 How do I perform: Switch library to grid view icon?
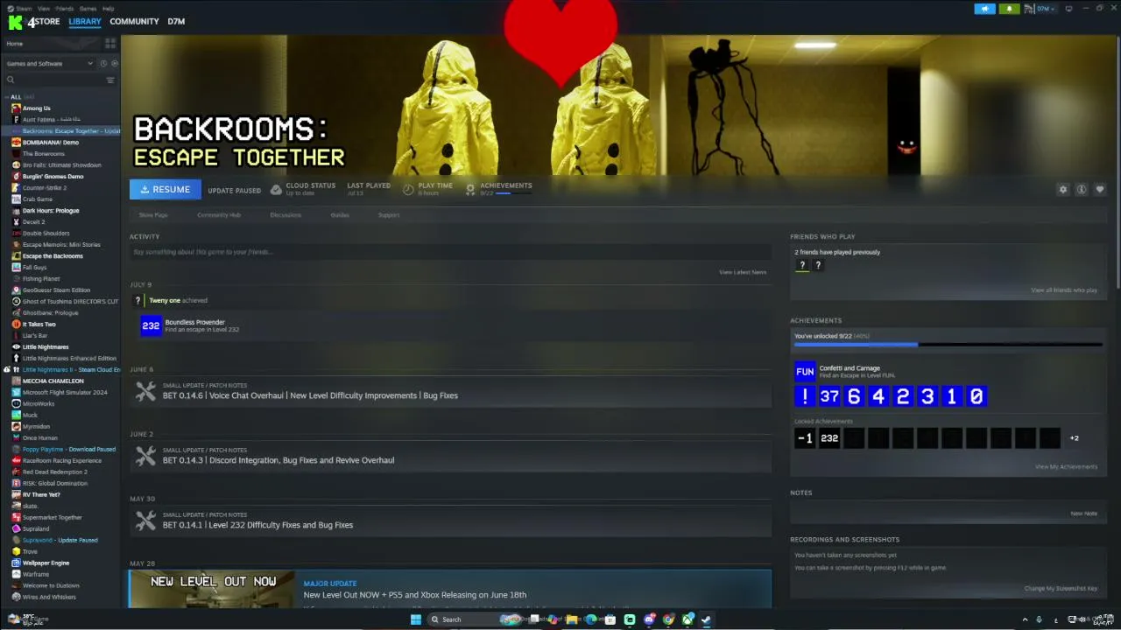pos(110,43)
